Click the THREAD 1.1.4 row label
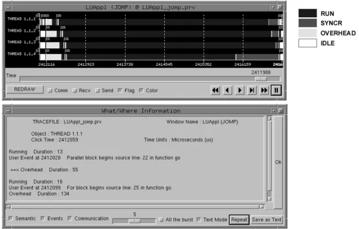The width and height of the screenshot is (359, 229). (21, 54)
